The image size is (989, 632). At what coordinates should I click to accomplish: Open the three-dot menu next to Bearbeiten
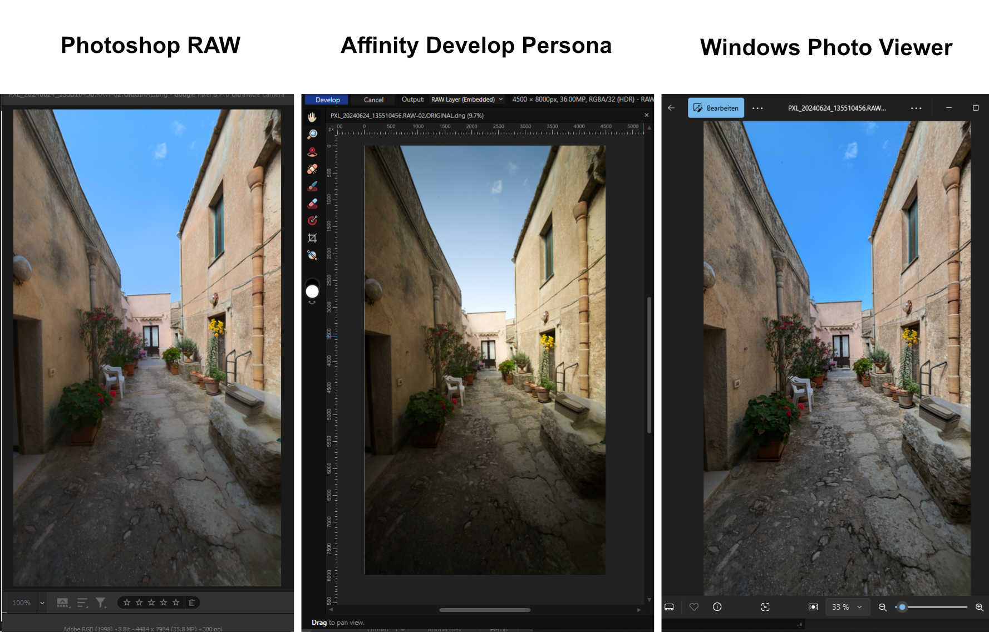coord(757,108)
